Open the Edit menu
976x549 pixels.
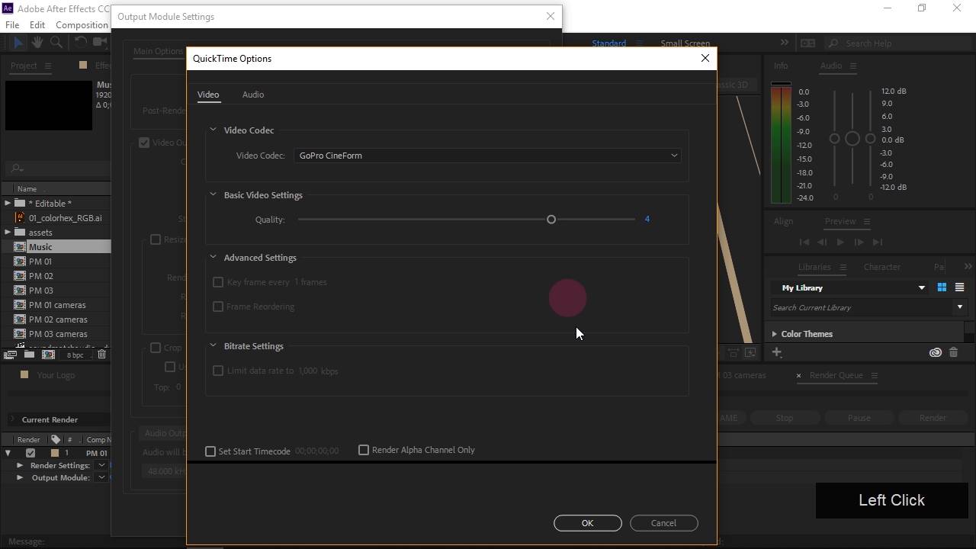click(x=37, y=24)
